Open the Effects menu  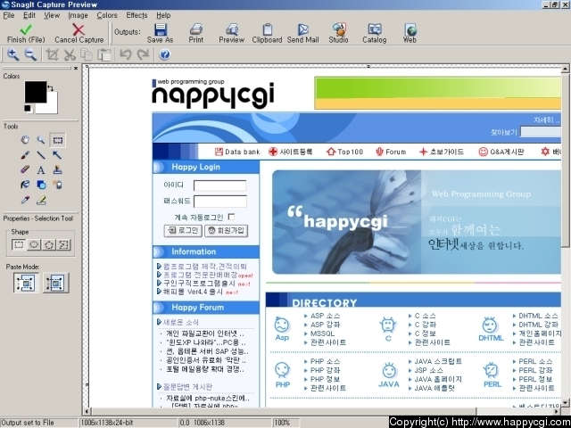pos(137,15)
